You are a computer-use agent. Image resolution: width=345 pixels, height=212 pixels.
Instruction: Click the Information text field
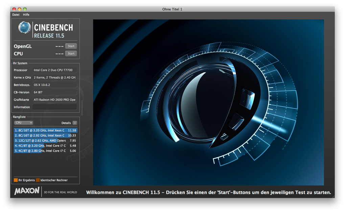coord(54,107)
